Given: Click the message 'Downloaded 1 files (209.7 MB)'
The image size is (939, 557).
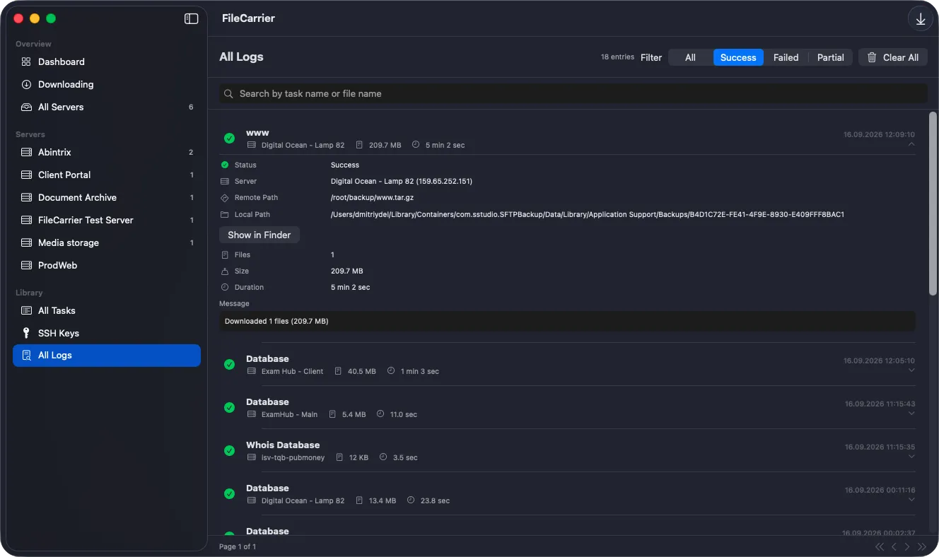Looking at the screenshot, I should click(276, 321).
